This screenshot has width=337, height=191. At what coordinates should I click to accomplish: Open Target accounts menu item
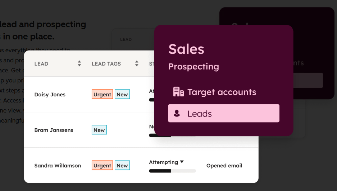coord(222,92)
